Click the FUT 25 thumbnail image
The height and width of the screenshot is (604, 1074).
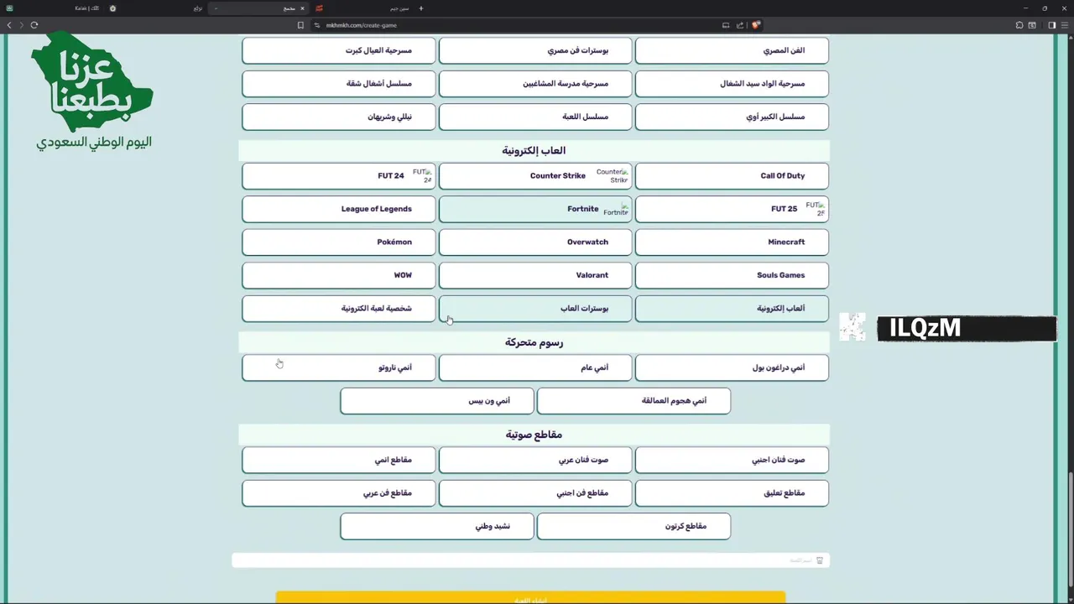(816, 209)
